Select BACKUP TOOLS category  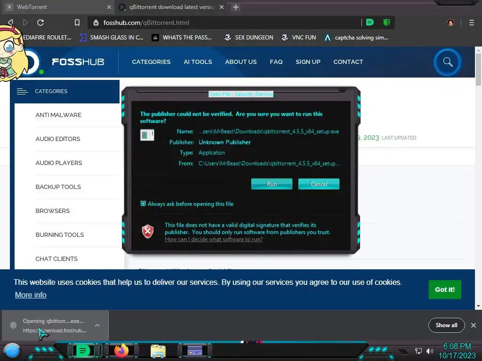pyautogui.click(x=58, y=187)
